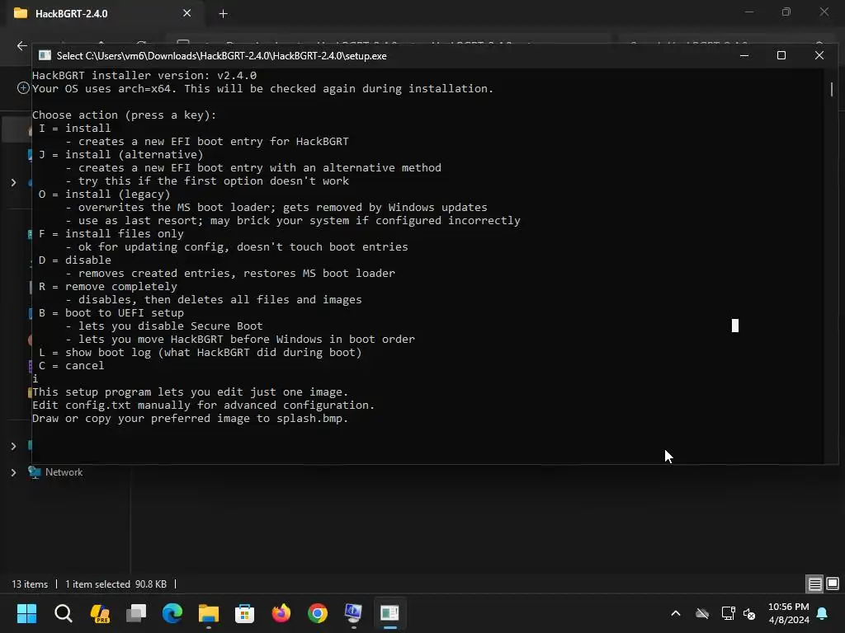Select Network in Explorer navigation pane
Viewport: 845px width, 633px height.
[64, 472]
